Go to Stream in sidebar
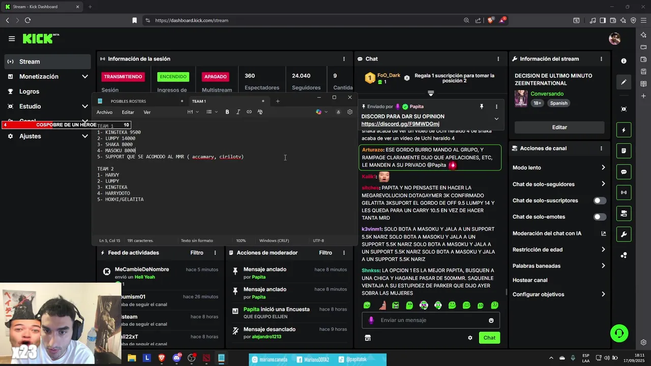The image size is (651, 366). coord(48,62)
